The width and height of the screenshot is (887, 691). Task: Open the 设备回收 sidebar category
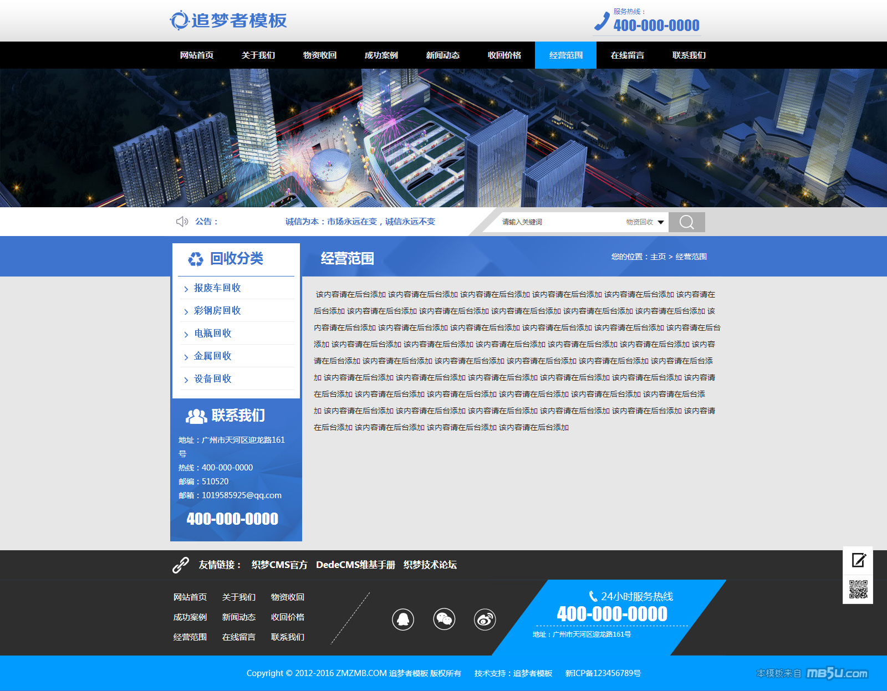point(213,379)
